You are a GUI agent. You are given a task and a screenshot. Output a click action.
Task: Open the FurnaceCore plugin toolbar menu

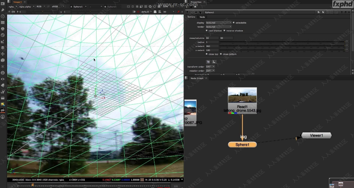[x=3, y=104]
